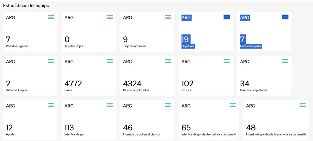Click the Partidos jugados label
The image size is (313, 141).
[x=17, y=46]
